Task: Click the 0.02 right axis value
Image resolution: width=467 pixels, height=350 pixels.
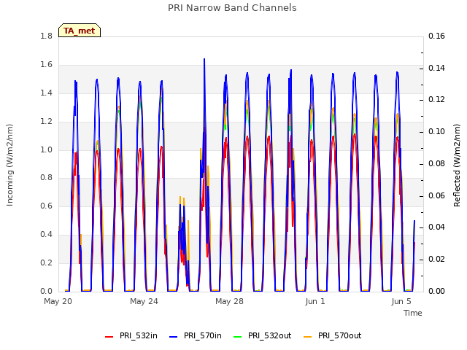Action: click(436, 260)
